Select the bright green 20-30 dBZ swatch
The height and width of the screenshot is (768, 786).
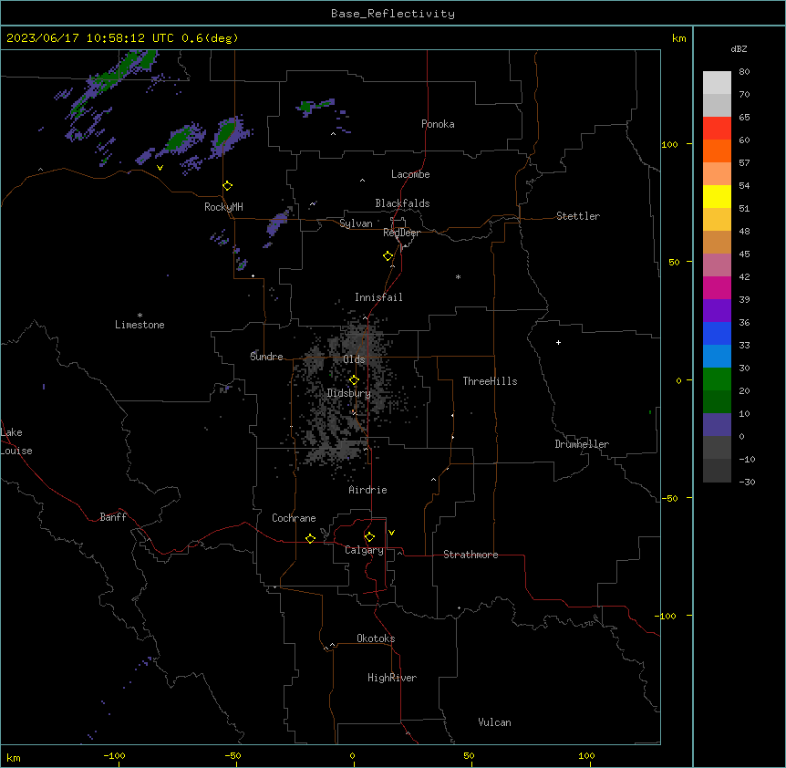[717, 379]
